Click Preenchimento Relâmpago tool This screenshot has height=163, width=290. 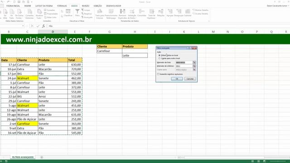click(x=111, y=14)
